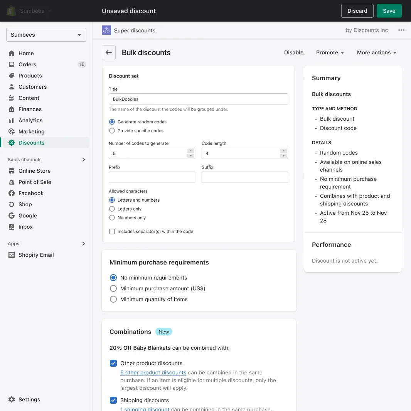Click the Title input field
Screen dimensions: 411x411
point(199,99)
